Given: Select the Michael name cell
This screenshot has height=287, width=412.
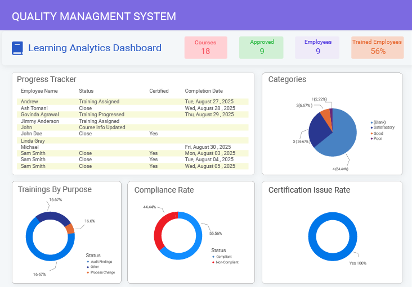Looking at the screenshot, I should click(x=30, y=147).
